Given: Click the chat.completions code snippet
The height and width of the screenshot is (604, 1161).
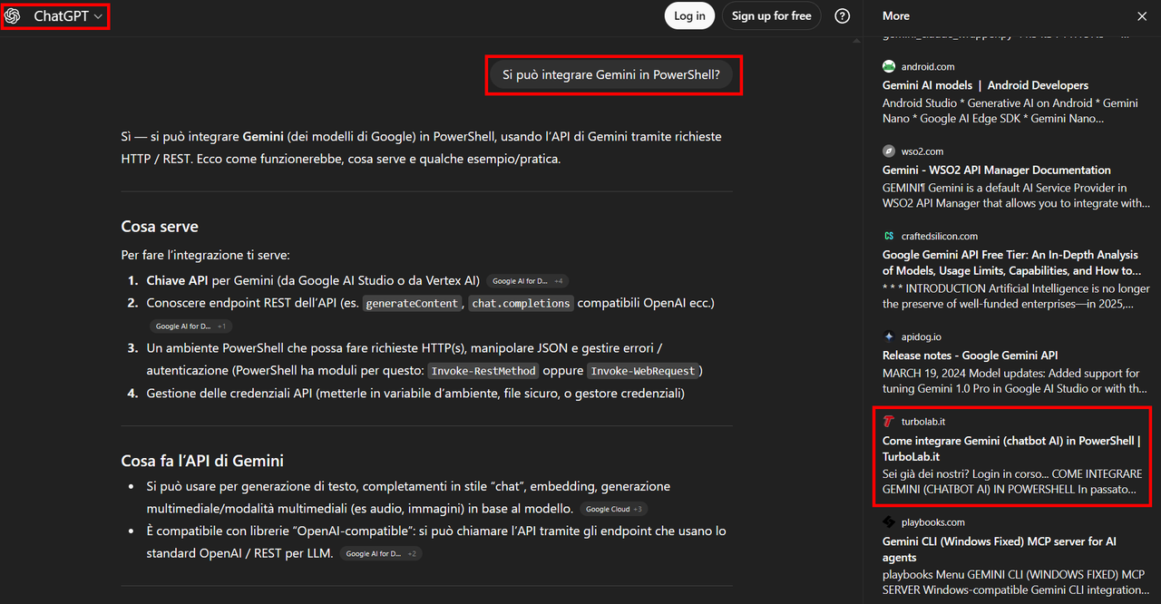Looking at the screenshot, I should pos(521,304).
